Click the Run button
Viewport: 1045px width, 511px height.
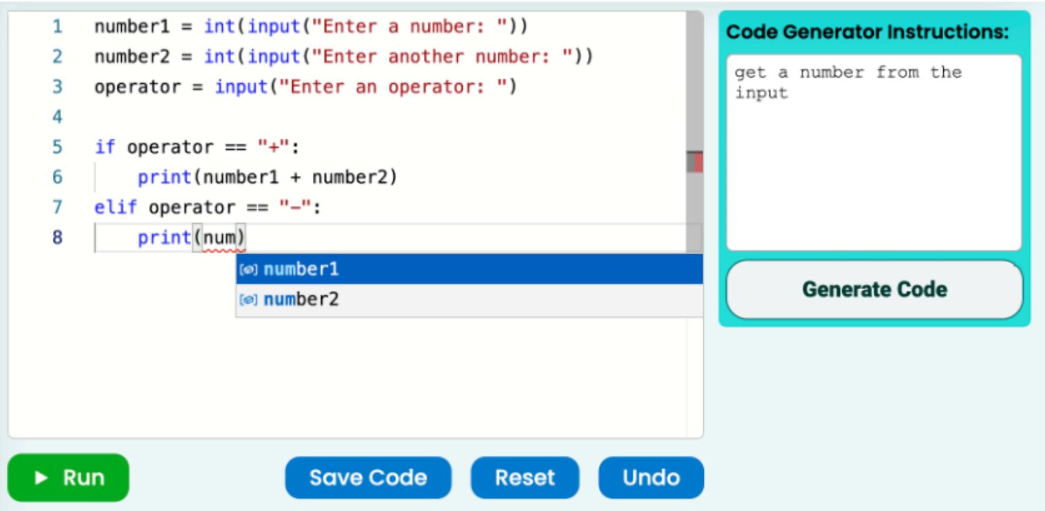(x=68, y=477)
